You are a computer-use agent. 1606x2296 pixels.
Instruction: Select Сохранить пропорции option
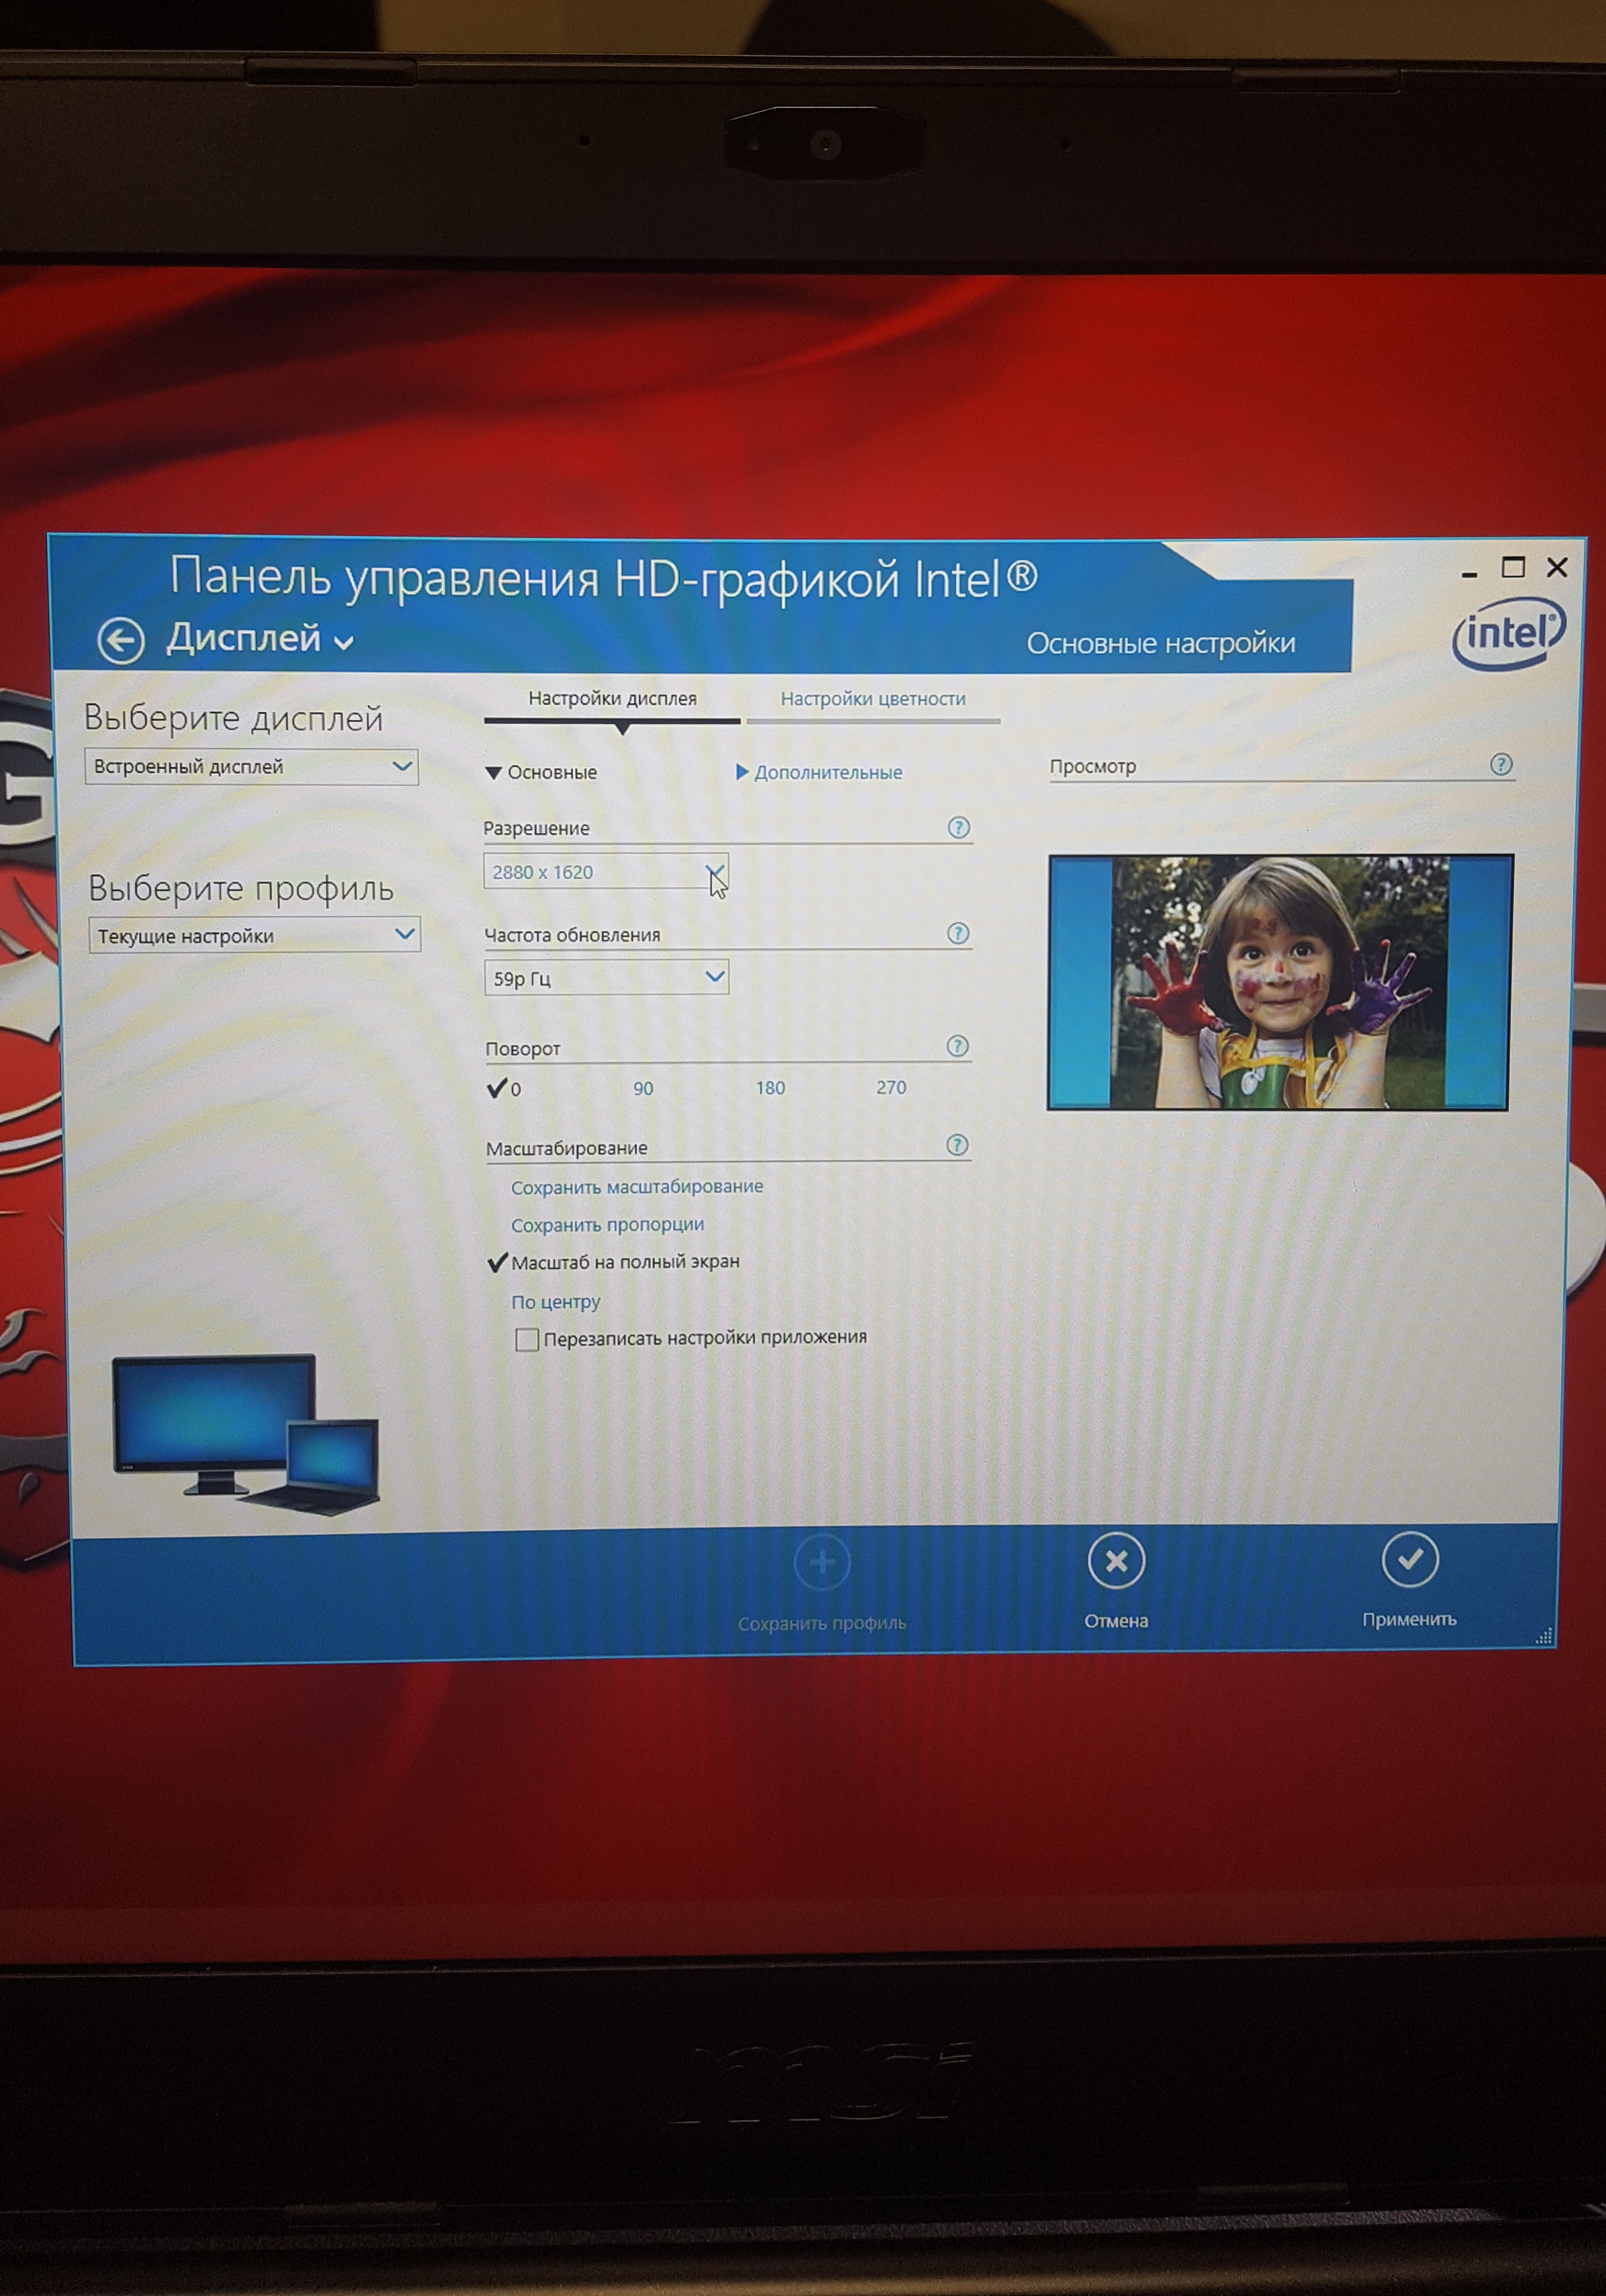coord(607,1225)
